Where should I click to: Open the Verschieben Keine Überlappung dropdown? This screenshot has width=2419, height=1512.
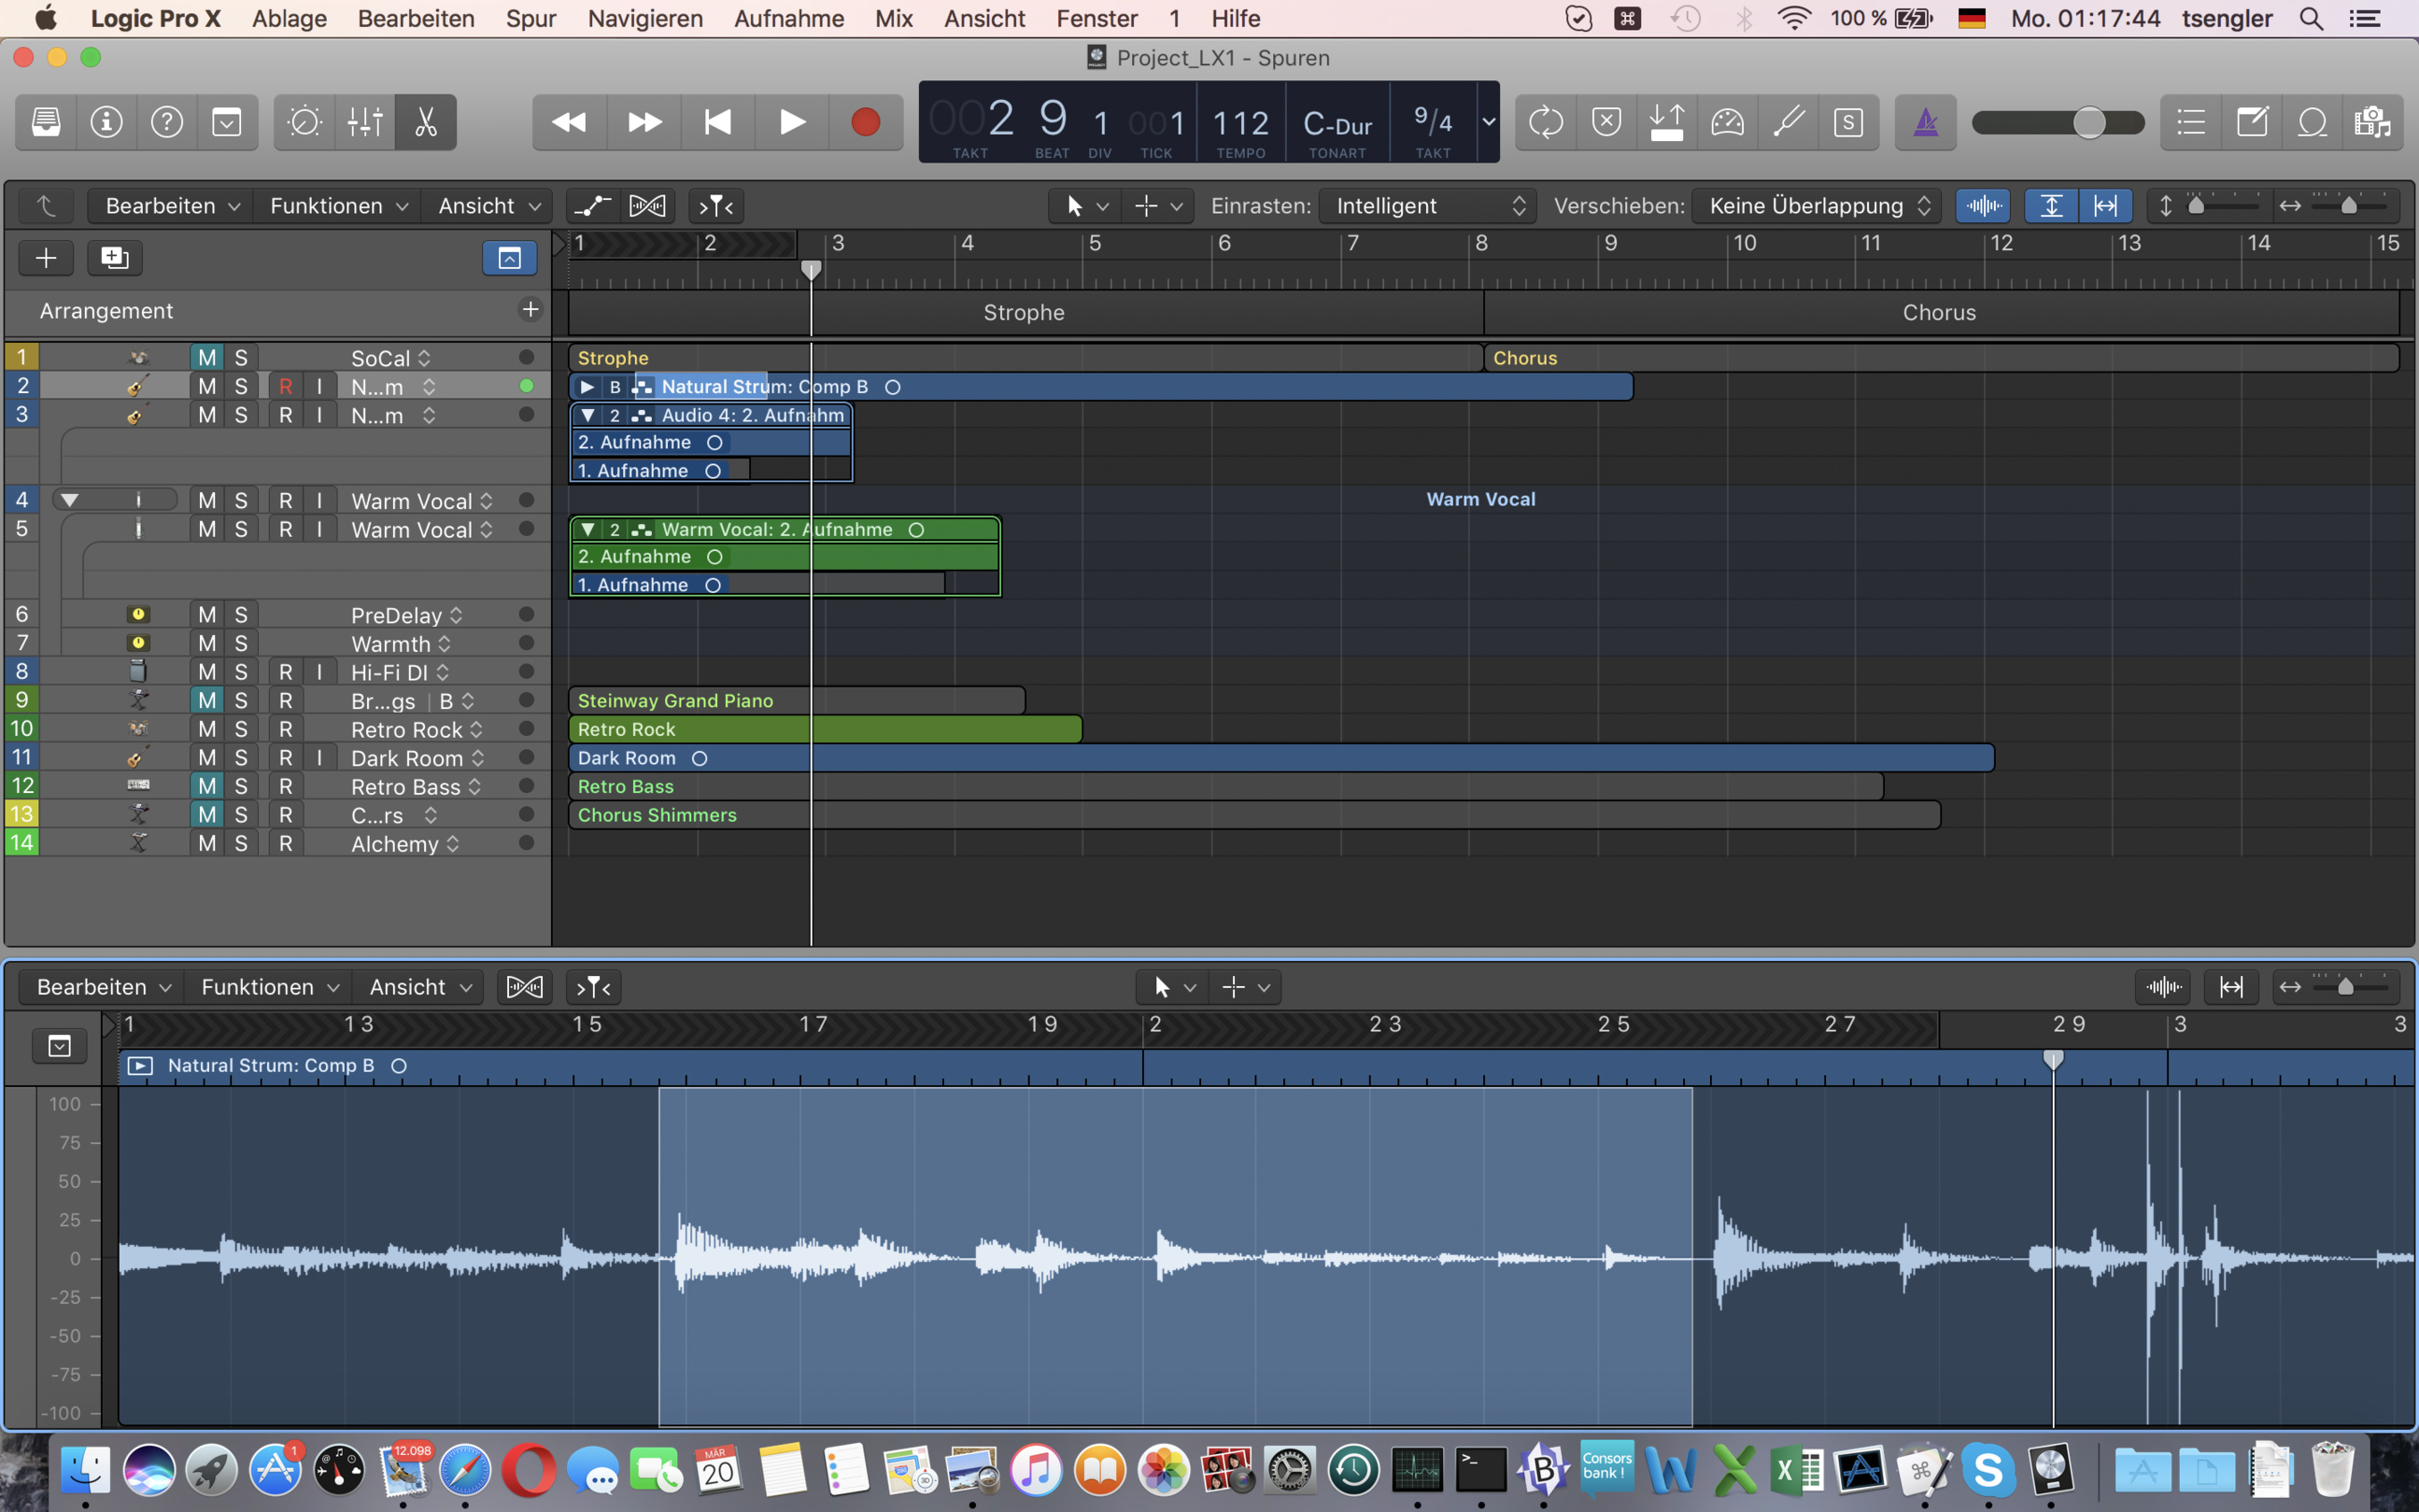point(1816,206)
